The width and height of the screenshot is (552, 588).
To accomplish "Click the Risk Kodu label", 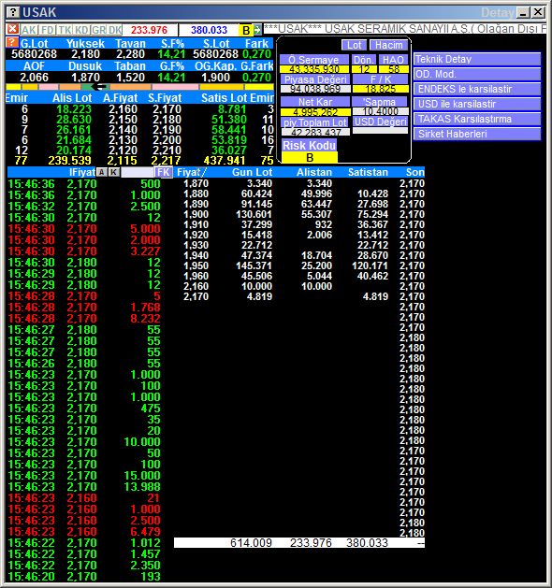I will 309,146.
